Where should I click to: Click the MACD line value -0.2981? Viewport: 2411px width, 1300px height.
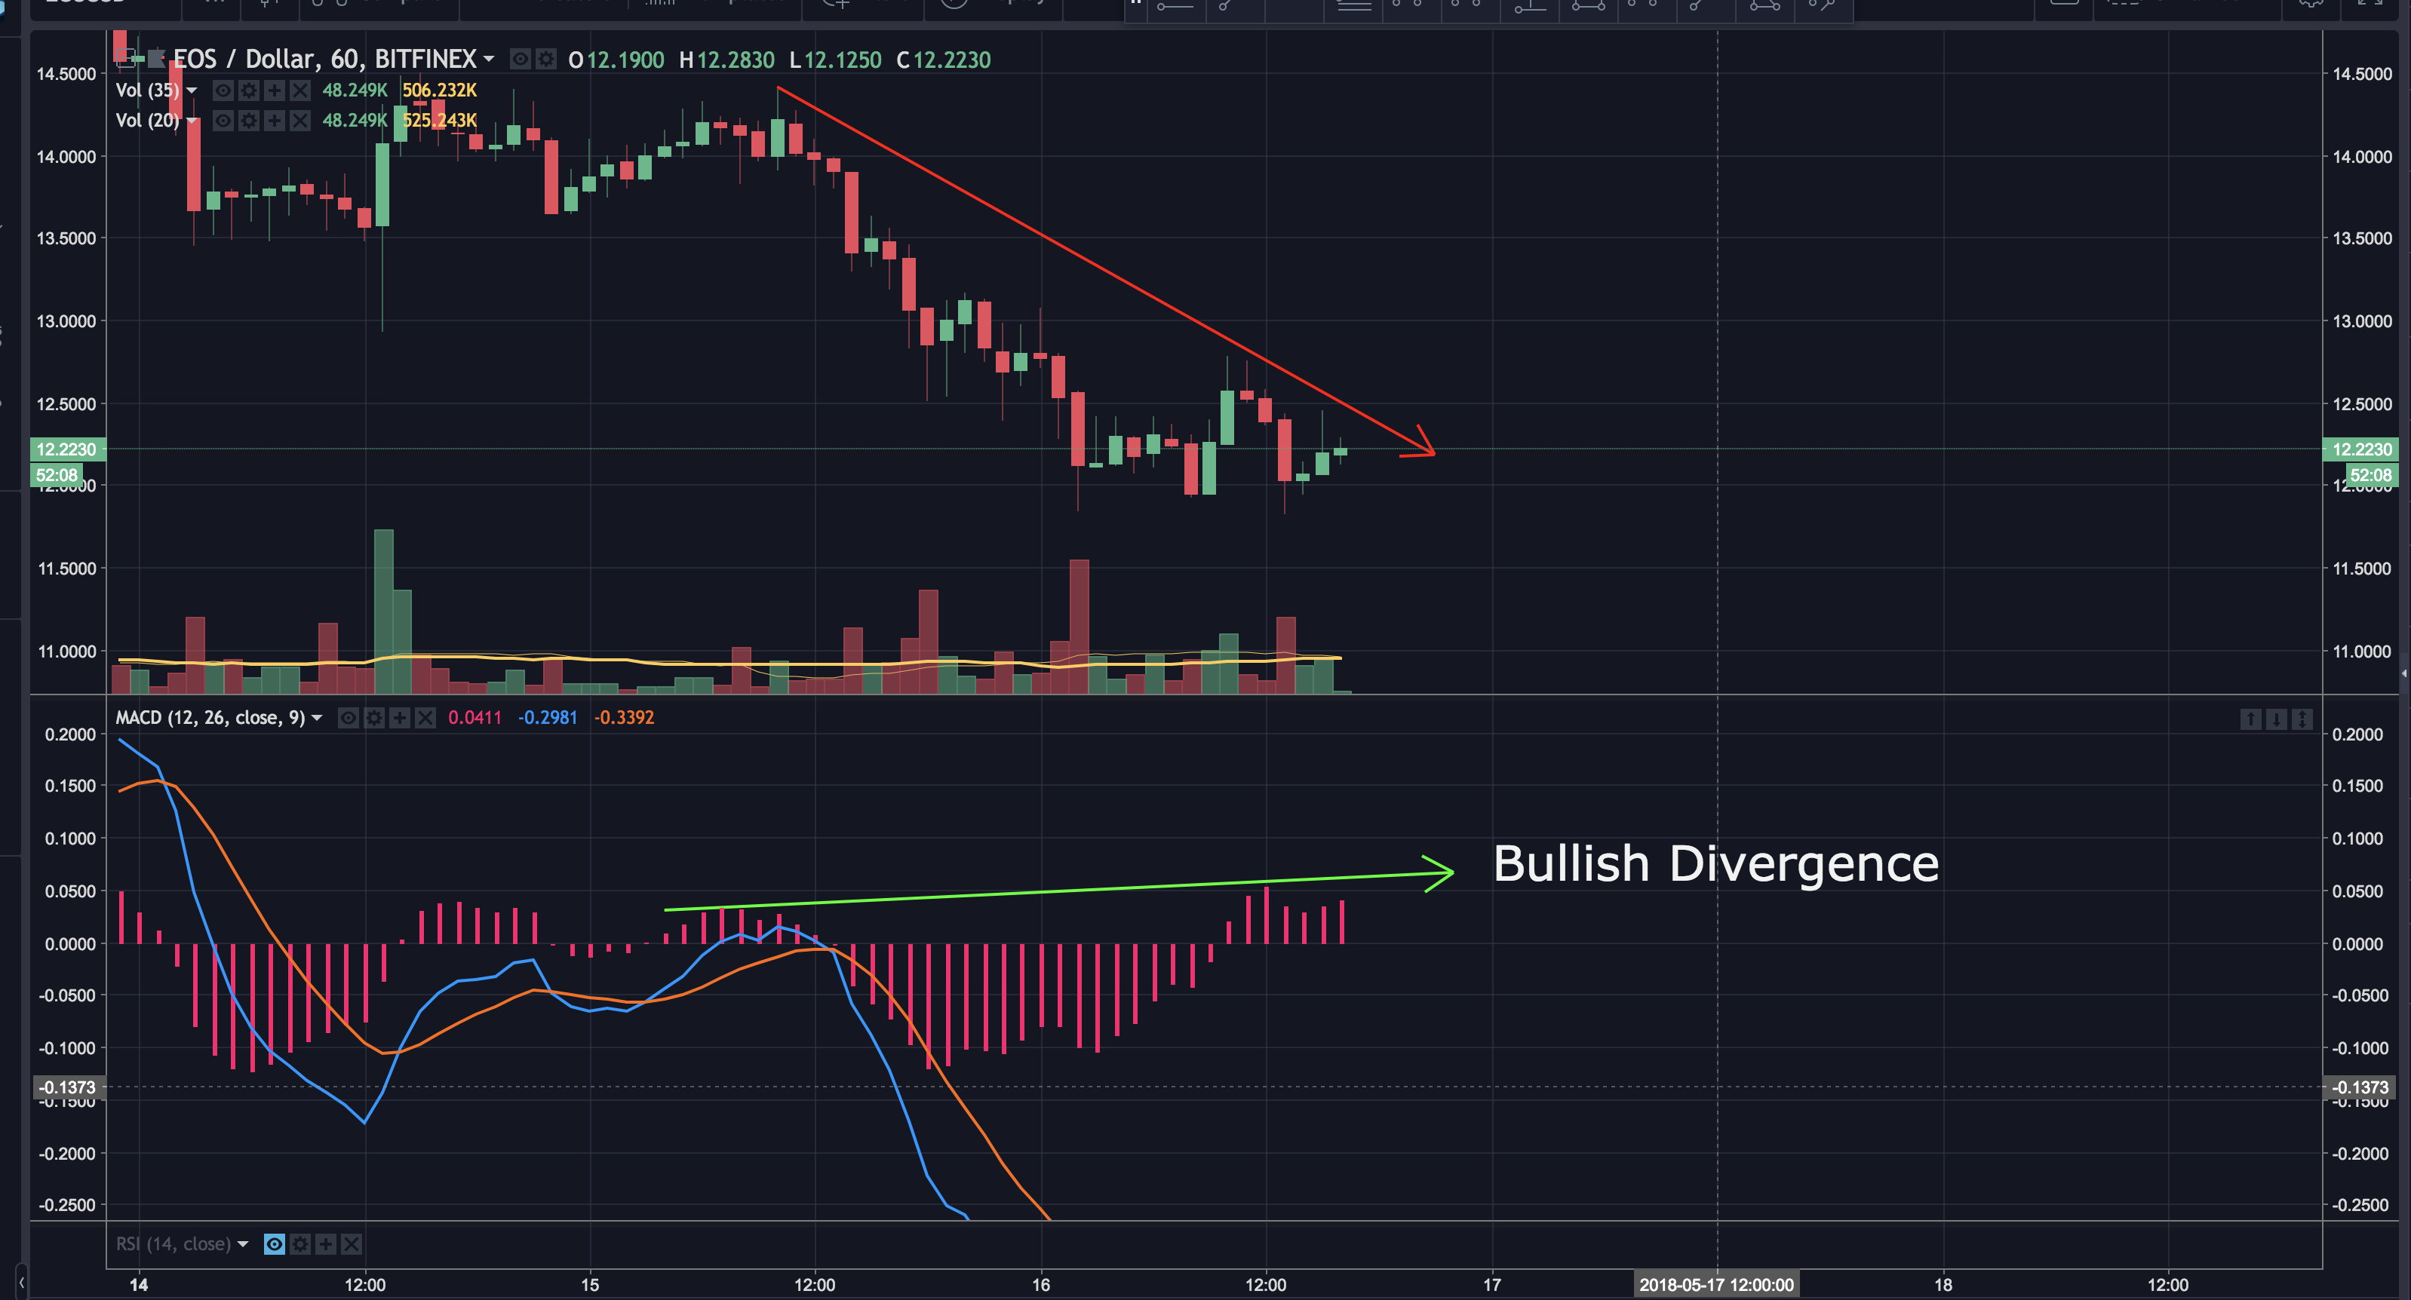[548, 717]
